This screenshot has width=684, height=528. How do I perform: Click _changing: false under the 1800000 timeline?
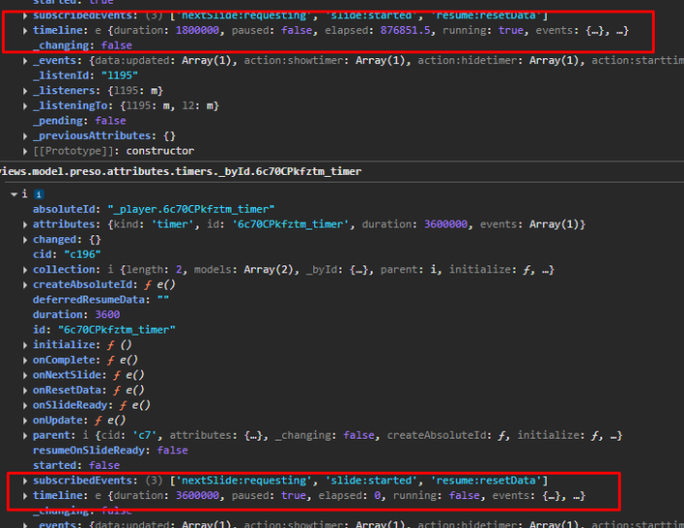pos(82,45)
